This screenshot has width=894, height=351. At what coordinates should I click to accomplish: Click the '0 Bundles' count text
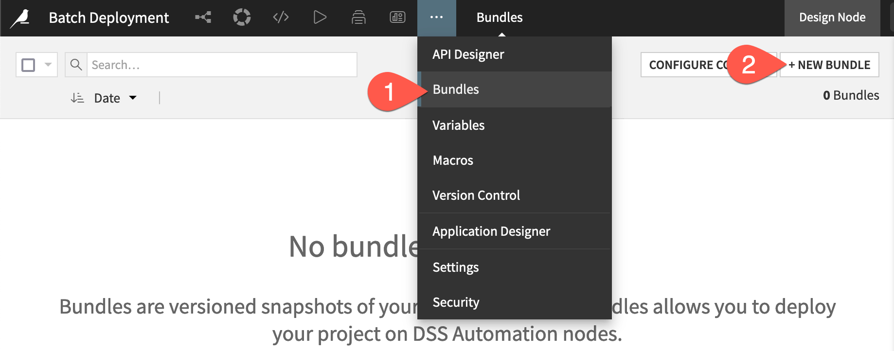point(851,95)
